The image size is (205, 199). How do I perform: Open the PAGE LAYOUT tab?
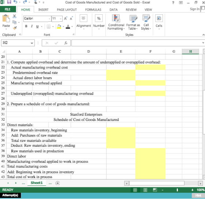(67, 10)
